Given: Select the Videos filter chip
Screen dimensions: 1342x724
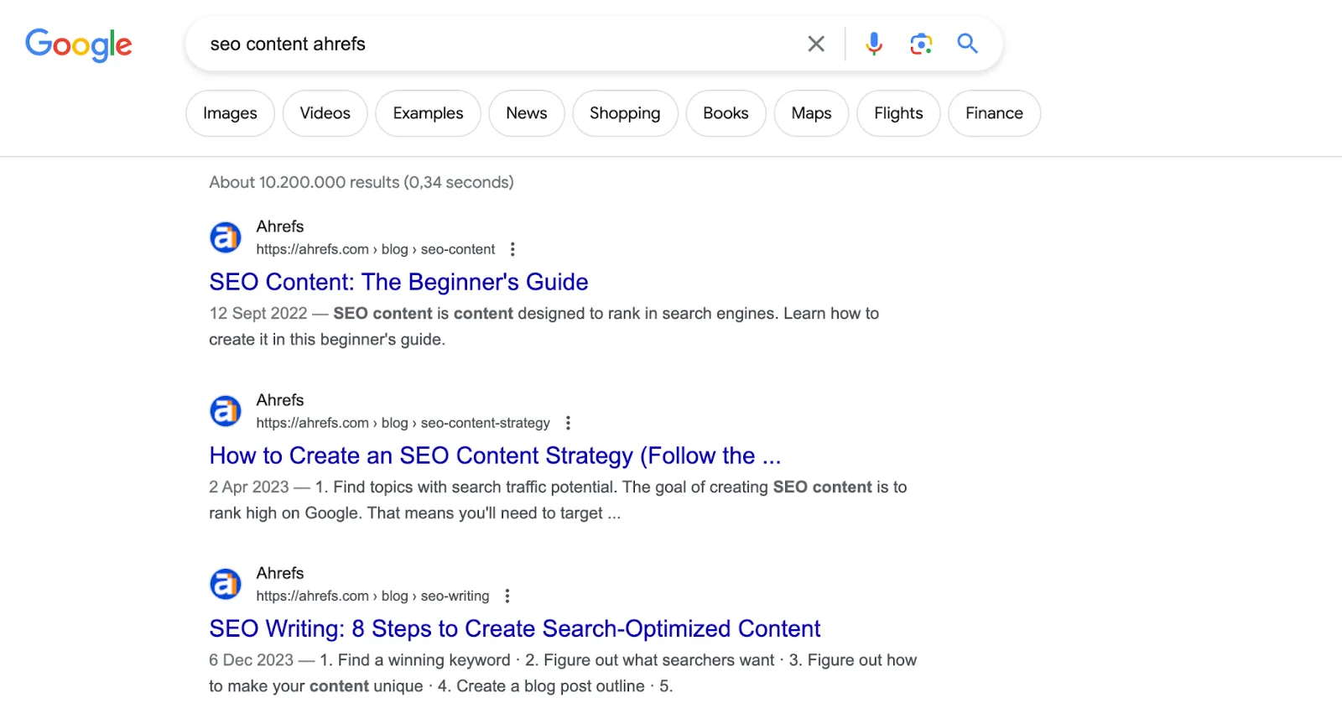Looking at the screenshot, I should 325,113.
